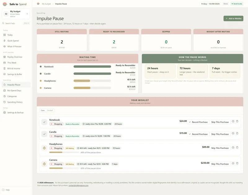
Task: Click the Shopping tag on the Candle row
Action: click(x=56, y=136)
